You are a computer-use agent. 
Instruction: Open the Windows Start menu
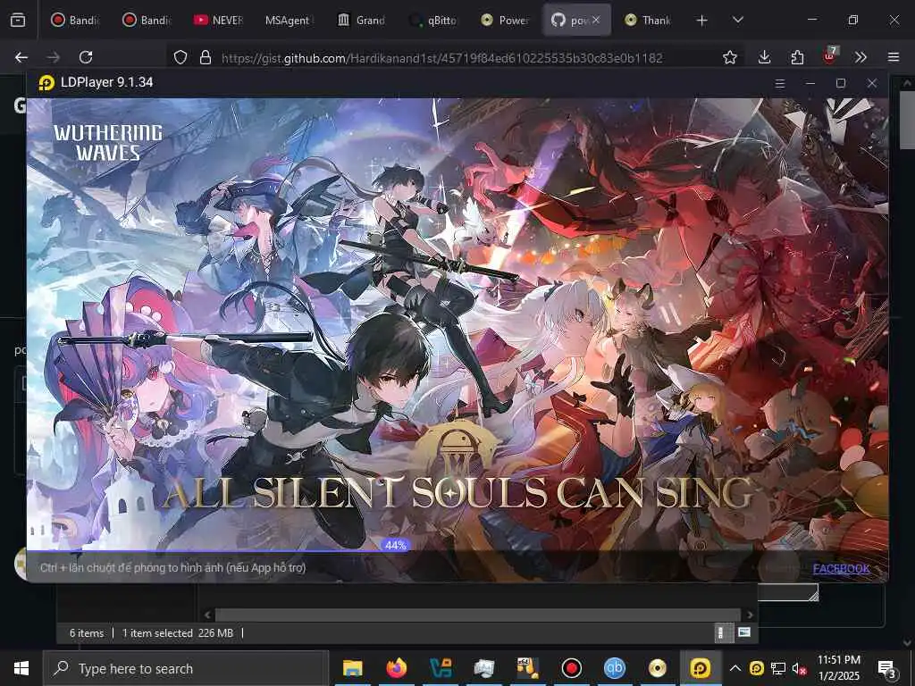(x=21, y=668)
